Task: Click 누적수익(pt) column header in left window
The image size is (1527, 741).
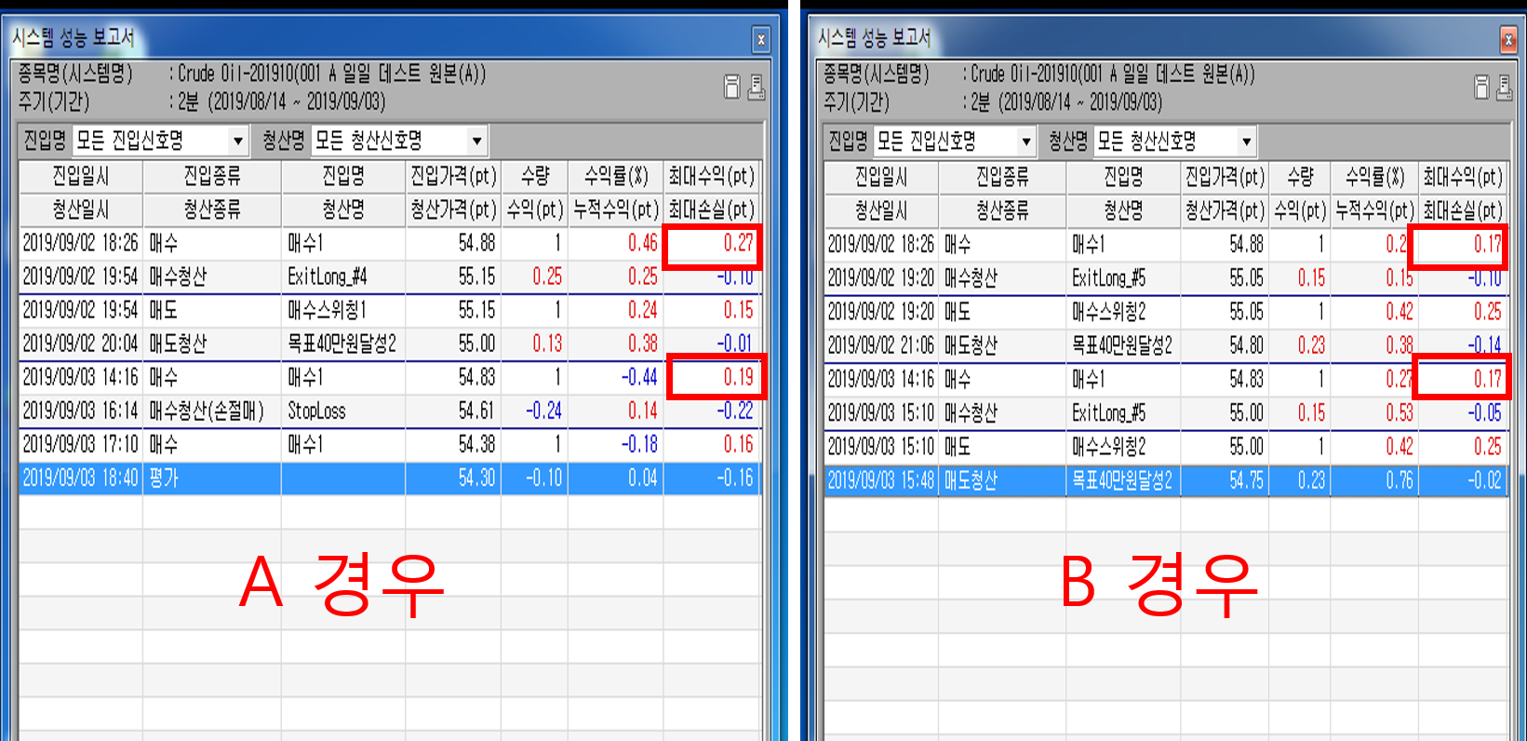Action: (x=615, y=209)
